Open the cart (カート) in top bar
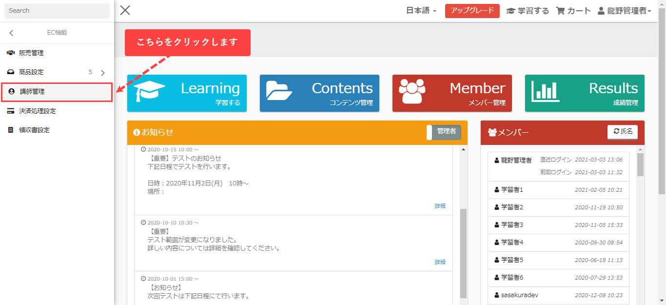666x305 pixels. 573,11
